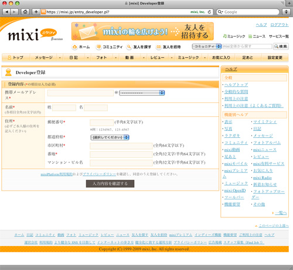Open コミュニティ with speech bubble icon
Screen dimensions: 293x270
[x=110, y=47]
